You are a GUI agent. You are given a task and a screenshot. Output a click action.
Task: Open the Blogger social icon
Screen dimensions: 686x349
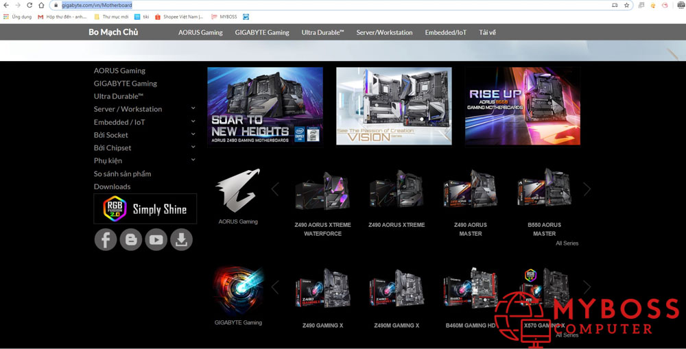point(131,240)
